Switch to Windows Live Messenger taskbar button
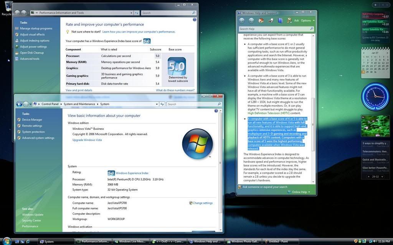Image resolution: width=393 pixels, height=245 pixels. [x=130, y=242]
